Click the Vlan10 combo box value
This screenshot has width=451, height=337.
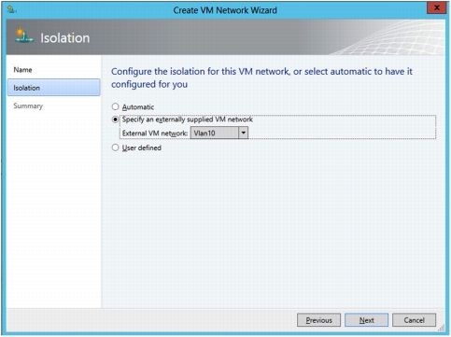[215, 133]
